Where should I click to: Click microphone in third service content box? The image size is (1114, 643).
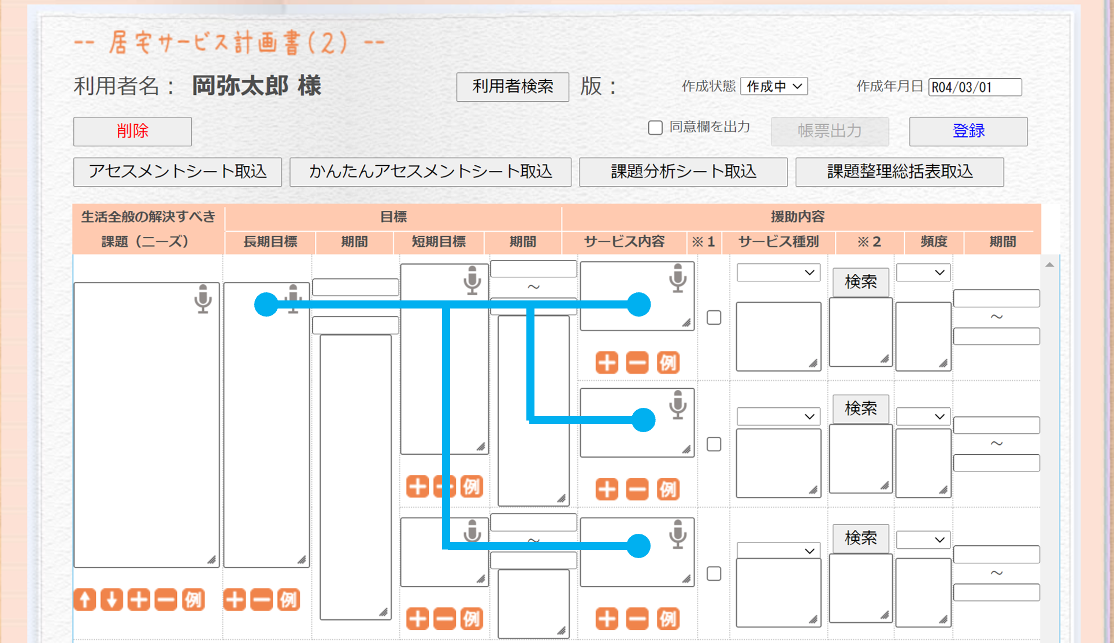pos(678,534)
